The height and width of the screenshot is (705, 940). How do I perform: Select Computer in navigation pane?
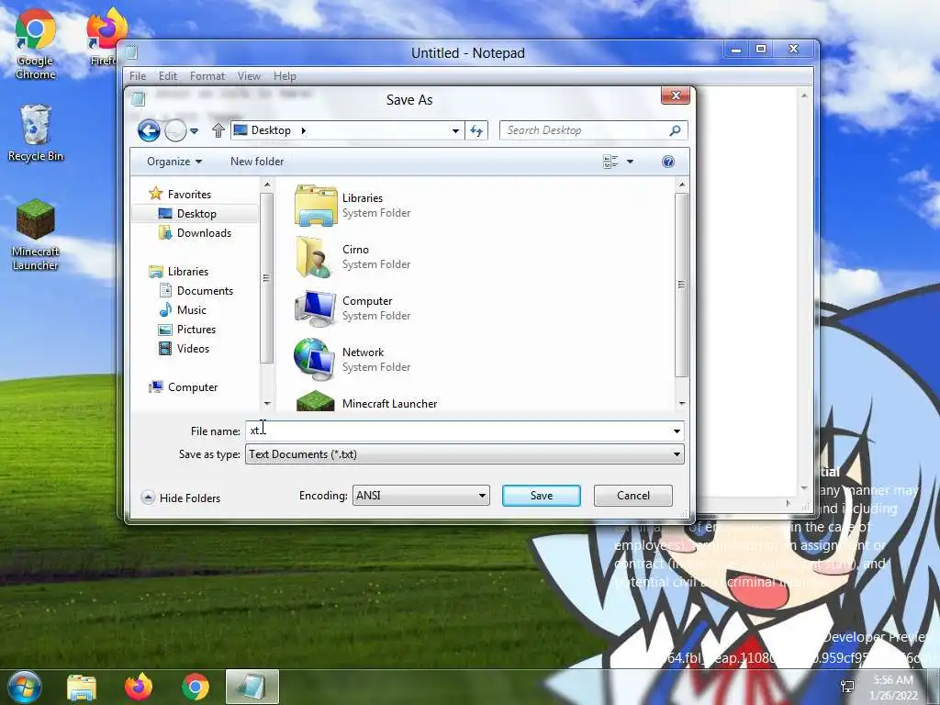tap(193, 387)
